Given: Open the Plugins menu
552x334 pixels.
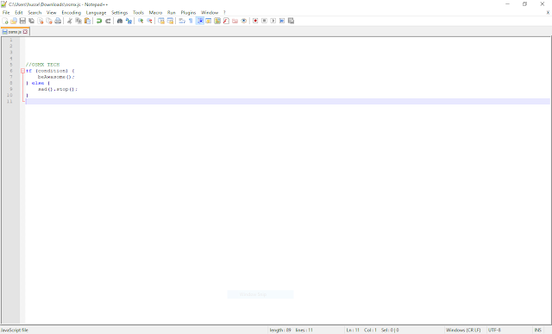Looking at the screenshot, I should pos(188,13).
